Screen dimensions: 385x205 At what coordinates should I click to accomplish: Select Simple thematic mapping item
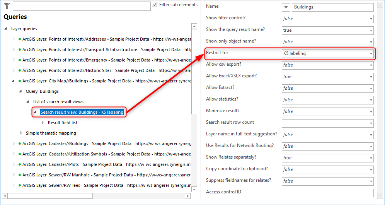(x=51, y=133)
